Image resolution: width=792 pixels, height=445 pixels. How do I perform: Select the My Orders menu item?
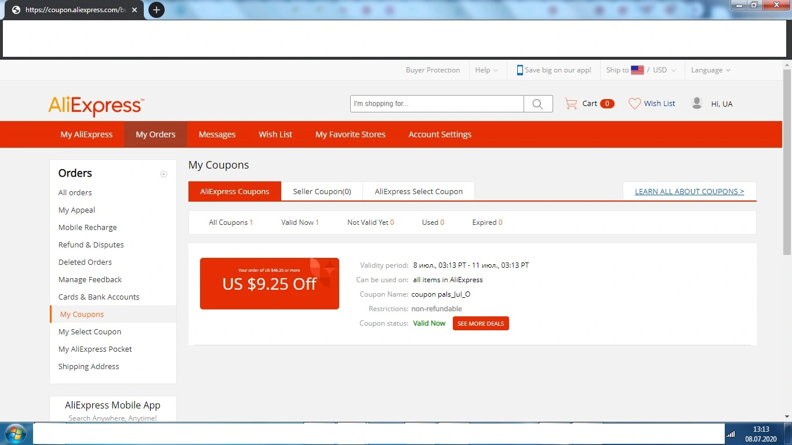[155, 134]
